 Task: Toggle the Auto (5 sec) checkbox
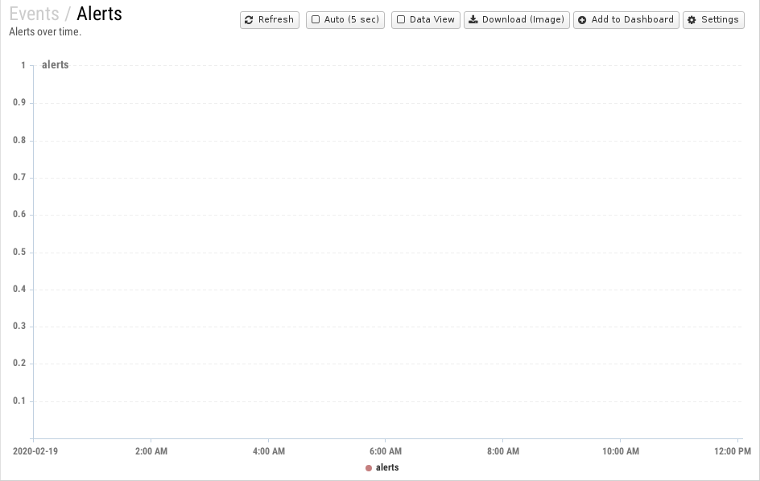[x=316, y=19]
